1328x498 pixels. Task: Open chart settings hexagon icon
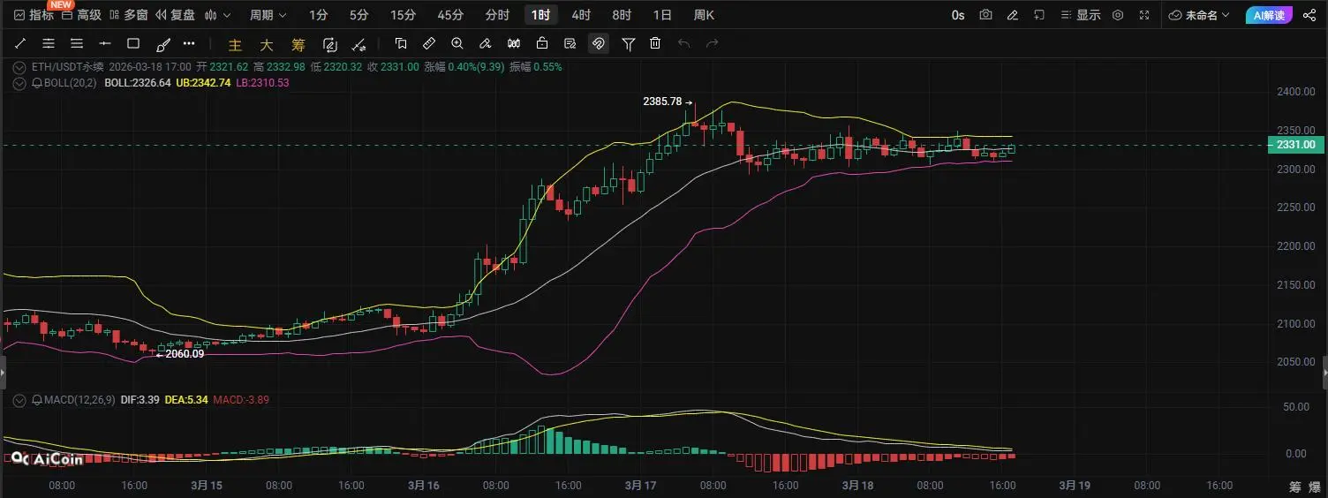pos(1118,15)
